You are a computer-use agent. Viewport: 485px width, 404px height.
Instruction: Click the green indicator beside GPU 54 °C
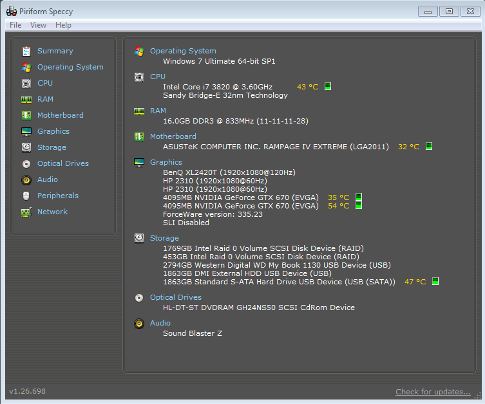(359, 205)
